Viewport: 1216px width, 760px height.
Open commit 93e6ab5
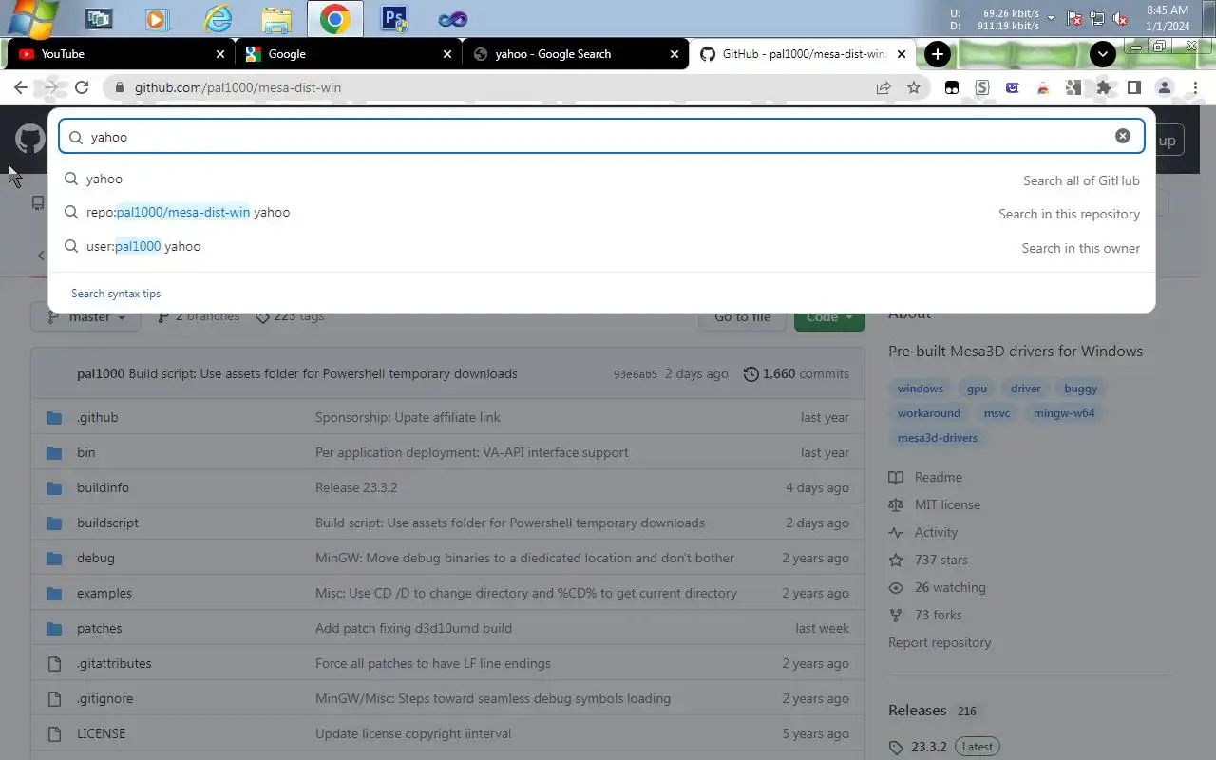point(636,374)
